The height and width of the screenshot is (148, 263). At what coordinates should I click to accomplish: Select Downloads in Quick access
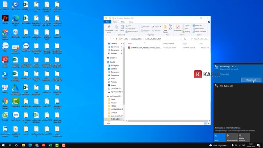tap(115, 47)
